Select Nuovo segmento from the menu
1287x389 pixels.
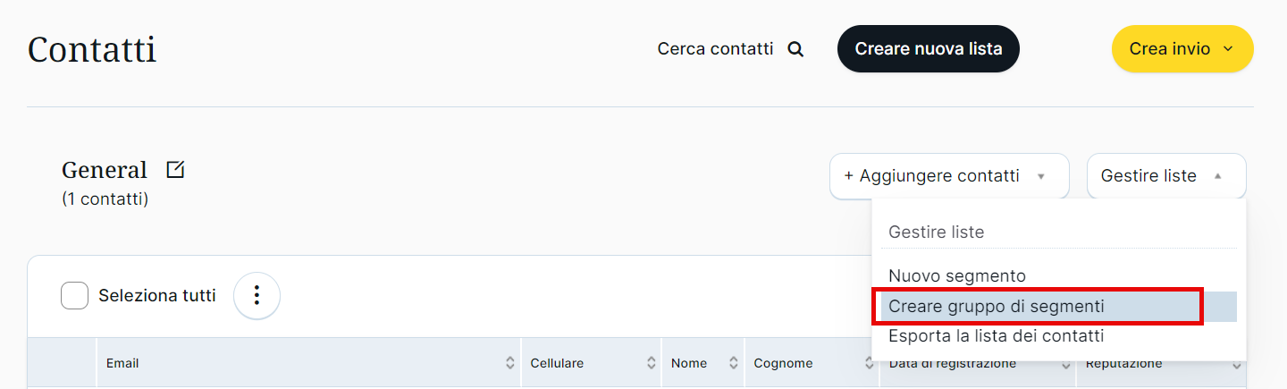click(957, 276)
